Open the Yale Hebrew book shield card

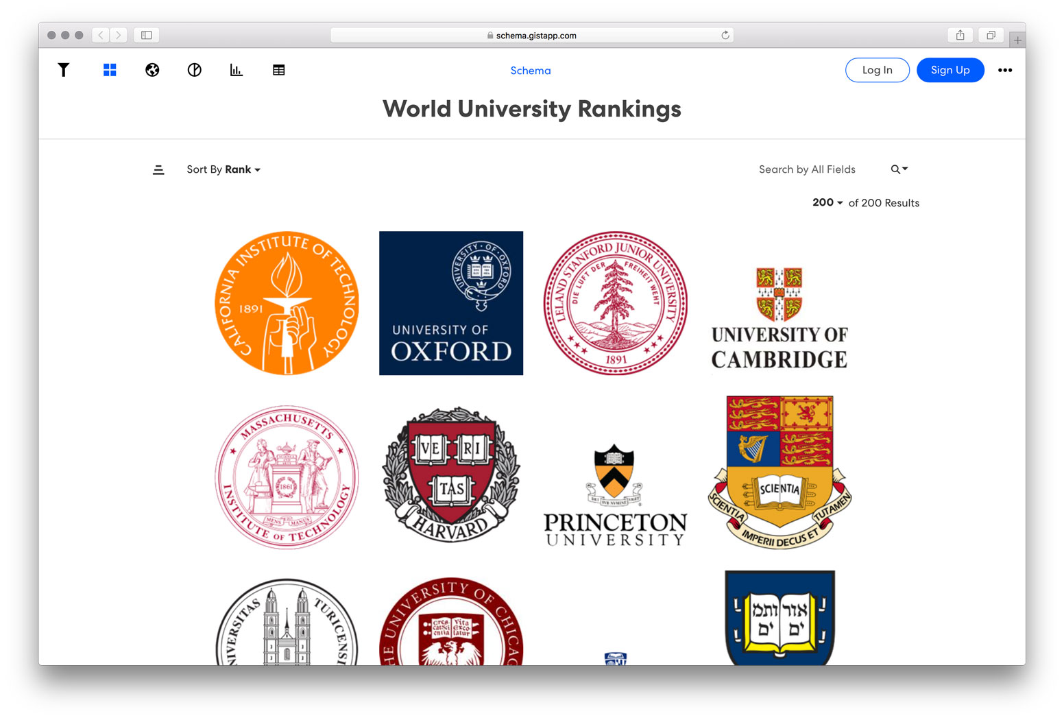tap(779, 618)
